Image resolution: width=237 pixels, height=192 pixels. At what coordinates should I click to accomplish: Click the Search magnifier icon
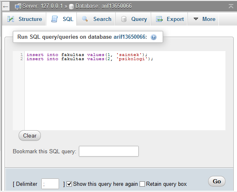click(85, 19)
